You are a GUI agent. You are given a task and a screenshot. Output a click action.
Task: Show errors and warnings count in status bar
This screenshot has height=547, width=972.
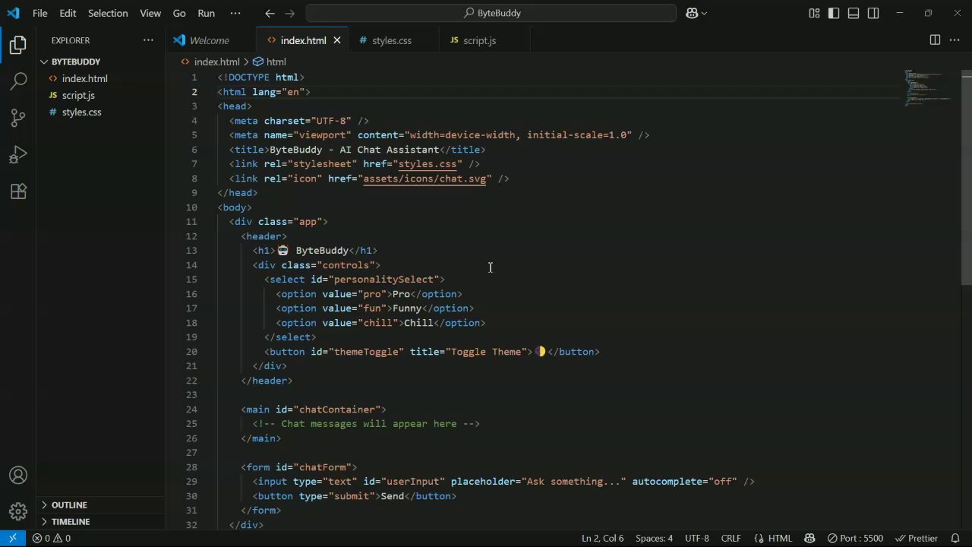click(x=52, y=538)
